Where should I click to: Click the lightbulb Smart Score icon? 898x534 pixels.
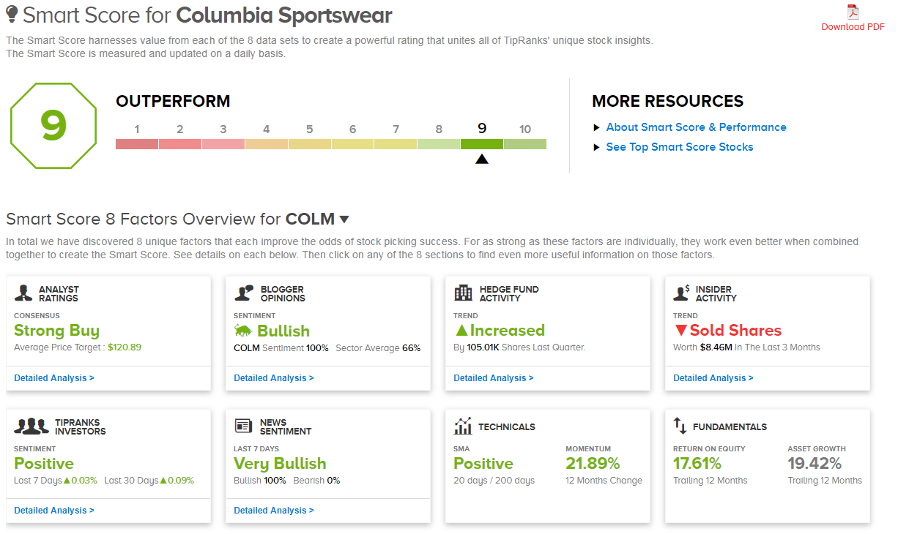tap(12, 15)
